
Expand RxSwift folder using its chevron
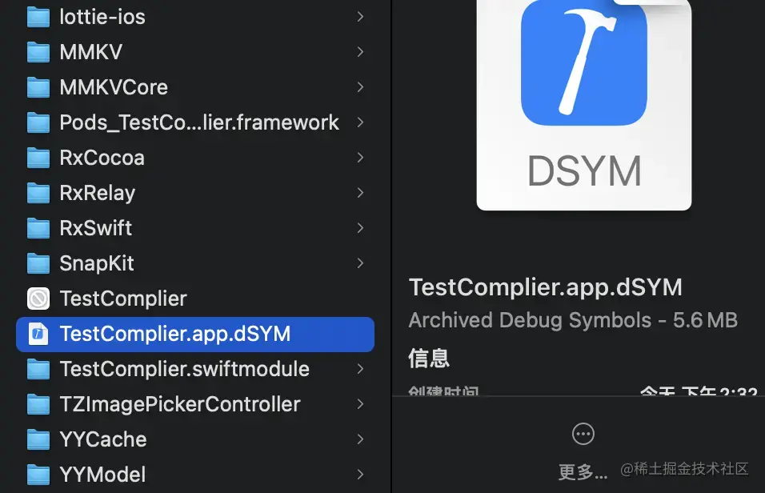coord(361,228)
